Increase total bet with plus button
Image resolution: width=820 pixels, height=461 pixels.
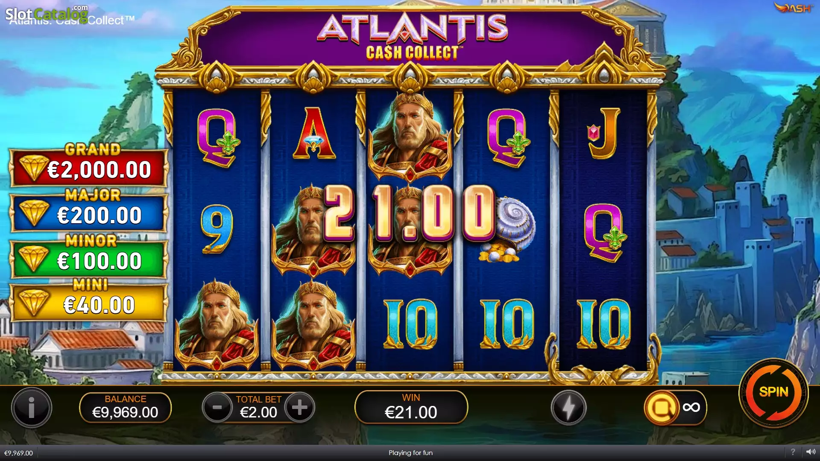pos(300,407)
